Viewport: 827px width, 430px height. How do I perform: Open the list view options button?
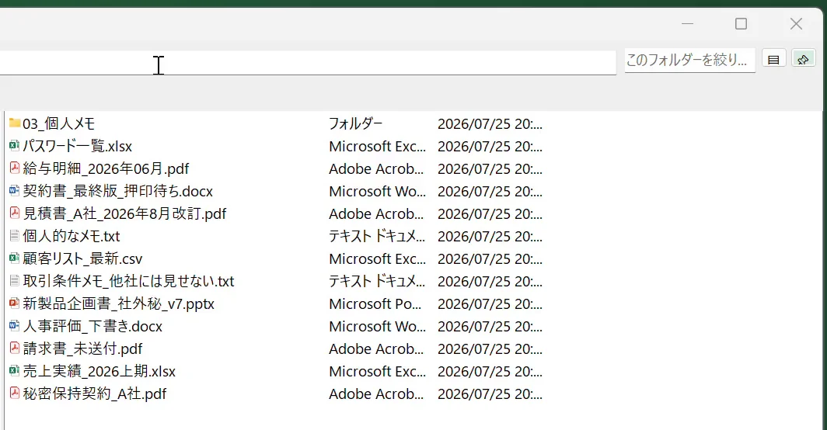pyautogui.click(x=773, y=60)
